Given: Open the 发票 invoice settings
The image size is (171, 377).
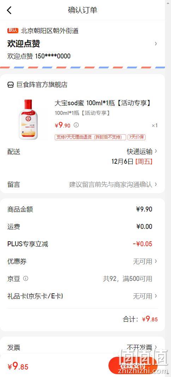Looking at the screenshot, I should (83, 348).
